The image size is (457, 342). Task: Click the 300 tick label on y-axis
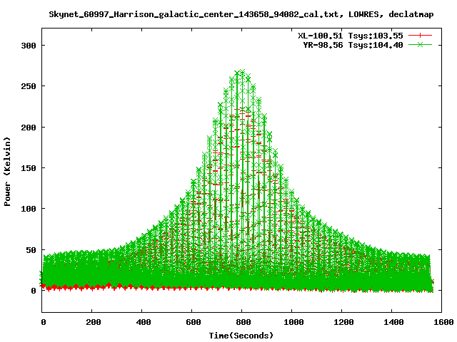[28, 45]
